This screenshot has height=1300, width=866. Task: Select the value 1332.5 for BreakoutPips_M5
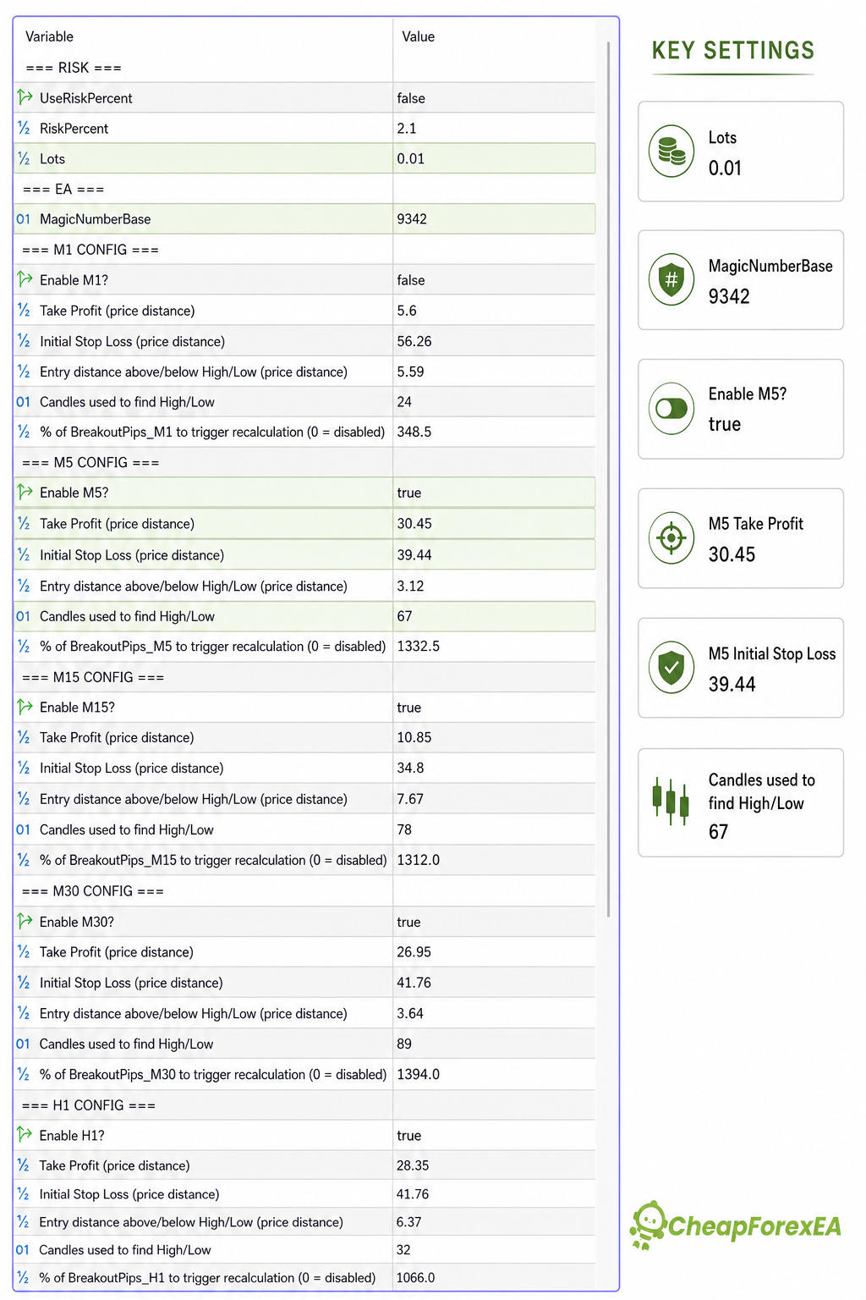pyautogui.click(x=419, y=647)
